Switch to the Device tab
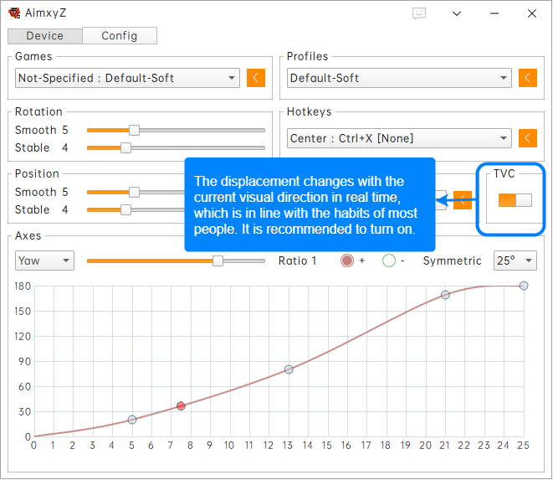Screen dimensions: 553x480 click(x=45, y=36)
